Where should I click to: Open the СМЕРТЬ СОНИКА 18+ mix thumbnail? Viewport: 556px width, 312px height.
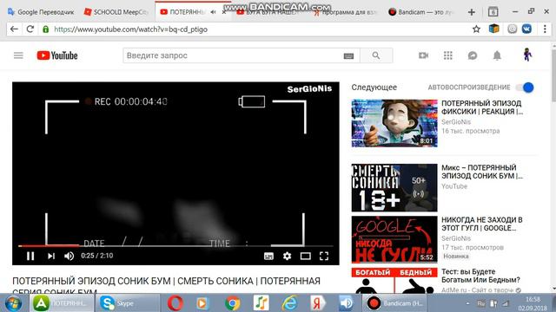click(394, 187)
